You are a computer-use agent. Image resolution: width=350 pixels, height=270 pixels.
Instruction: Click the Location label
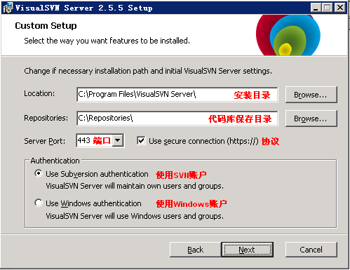pos(39,93)
